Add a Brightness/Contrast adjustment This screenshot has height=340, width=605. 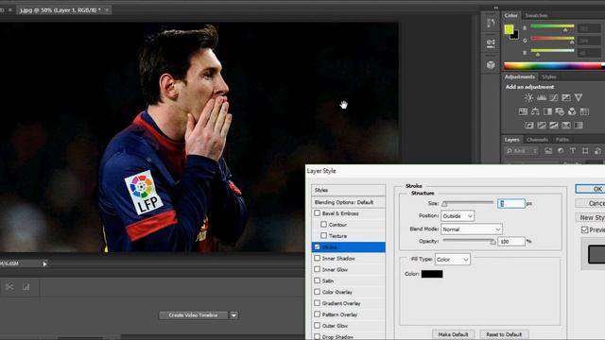click(528, 97)
